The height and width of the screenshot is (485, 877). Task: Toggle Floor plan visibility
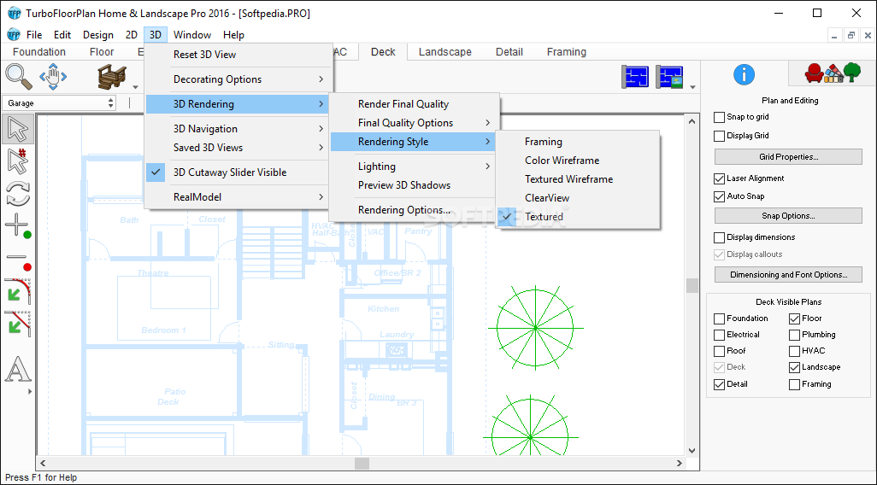click(794, 319)
